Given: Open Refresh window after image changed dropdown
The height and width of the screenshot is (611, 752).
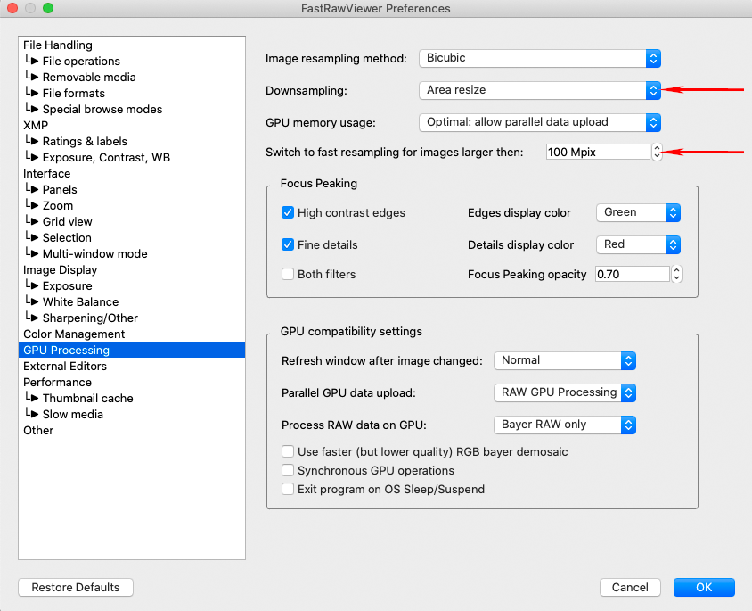Looking at the screenshot, I should [x=565, y=360].
